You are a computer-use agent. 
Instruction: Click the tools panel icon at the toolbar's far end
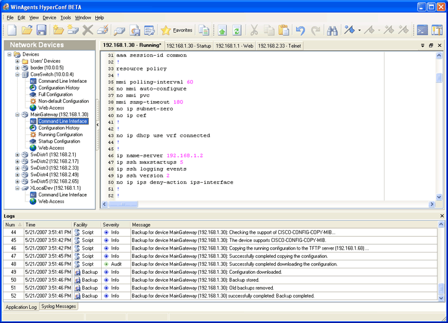click(437, 30)
